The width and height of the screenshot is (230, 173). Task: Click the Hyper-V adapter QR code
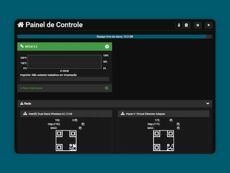coord(163,140)
